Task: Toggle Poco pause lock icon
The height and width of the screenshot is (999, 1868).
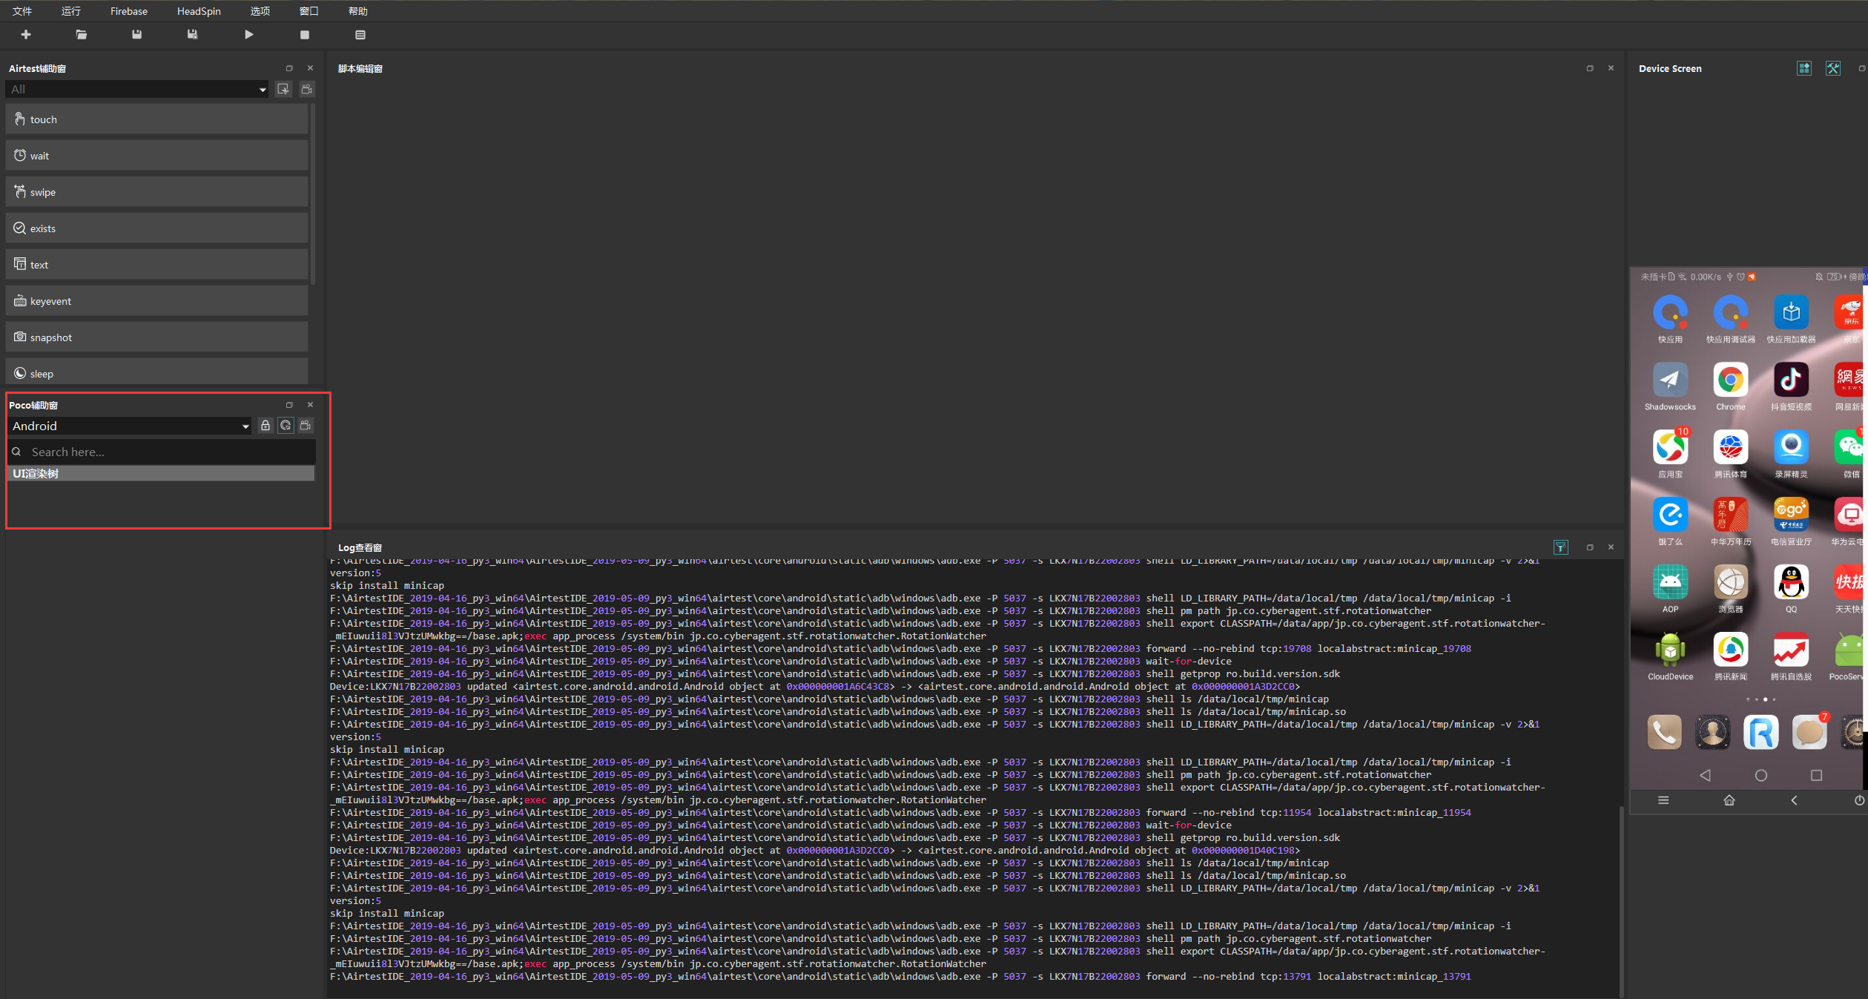Action: [265, 426]
